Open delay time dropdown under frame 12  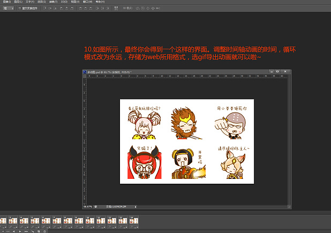[114, 228]
